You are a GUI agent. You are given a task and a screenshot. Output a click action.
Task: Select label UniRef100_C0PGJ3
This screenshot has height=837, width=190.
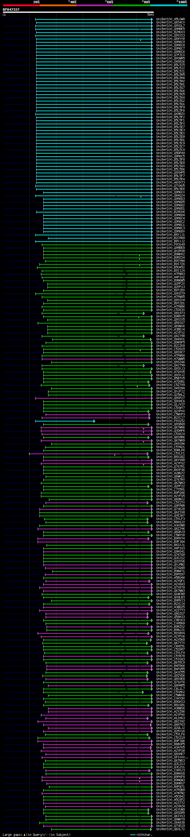tap(170, 770)
